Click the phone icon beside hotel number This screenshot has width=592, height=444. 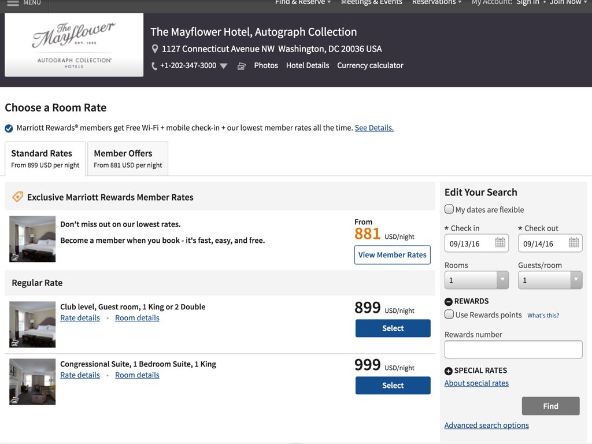(x=154, y=66)
